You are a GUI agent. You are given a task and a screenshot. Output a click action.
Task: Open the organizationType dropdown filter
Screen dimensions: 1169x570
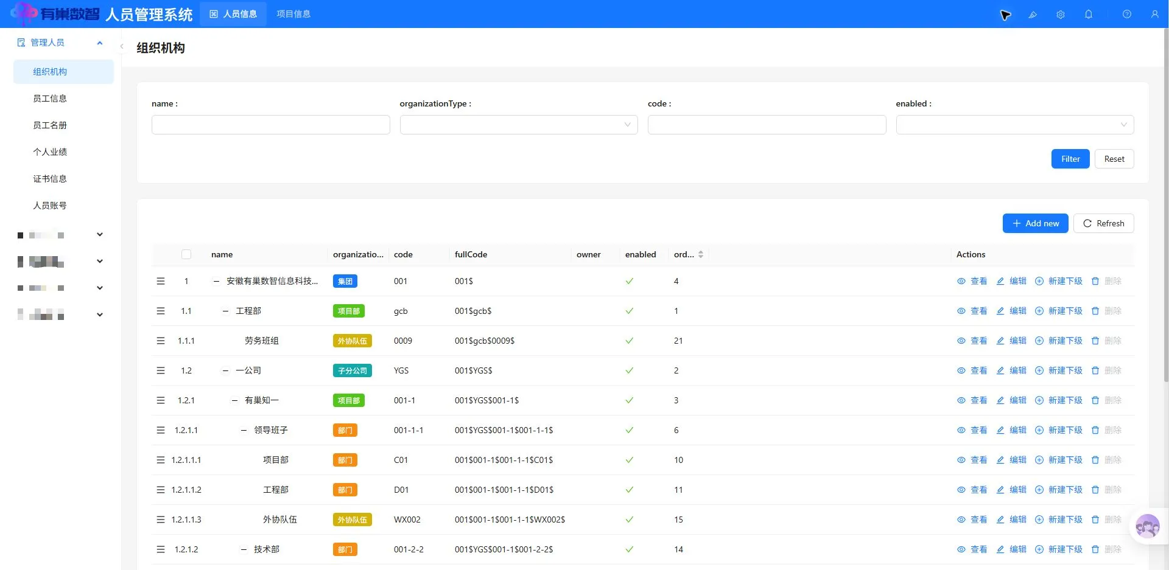pos(519,125)
